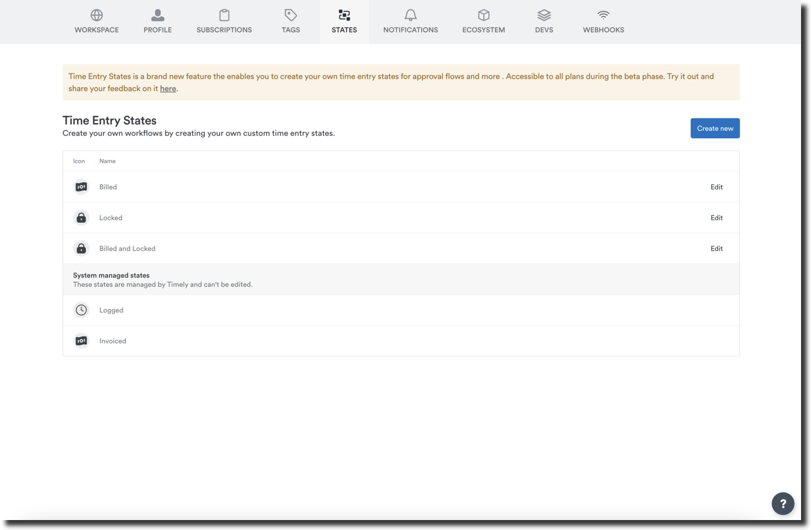Click the Profile person icon
Screen dimensions: 811x530
158,15
